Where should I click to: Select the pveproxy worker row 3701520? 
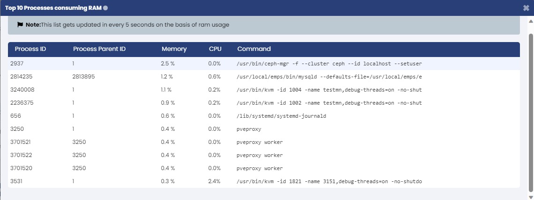tap(264, 168)
